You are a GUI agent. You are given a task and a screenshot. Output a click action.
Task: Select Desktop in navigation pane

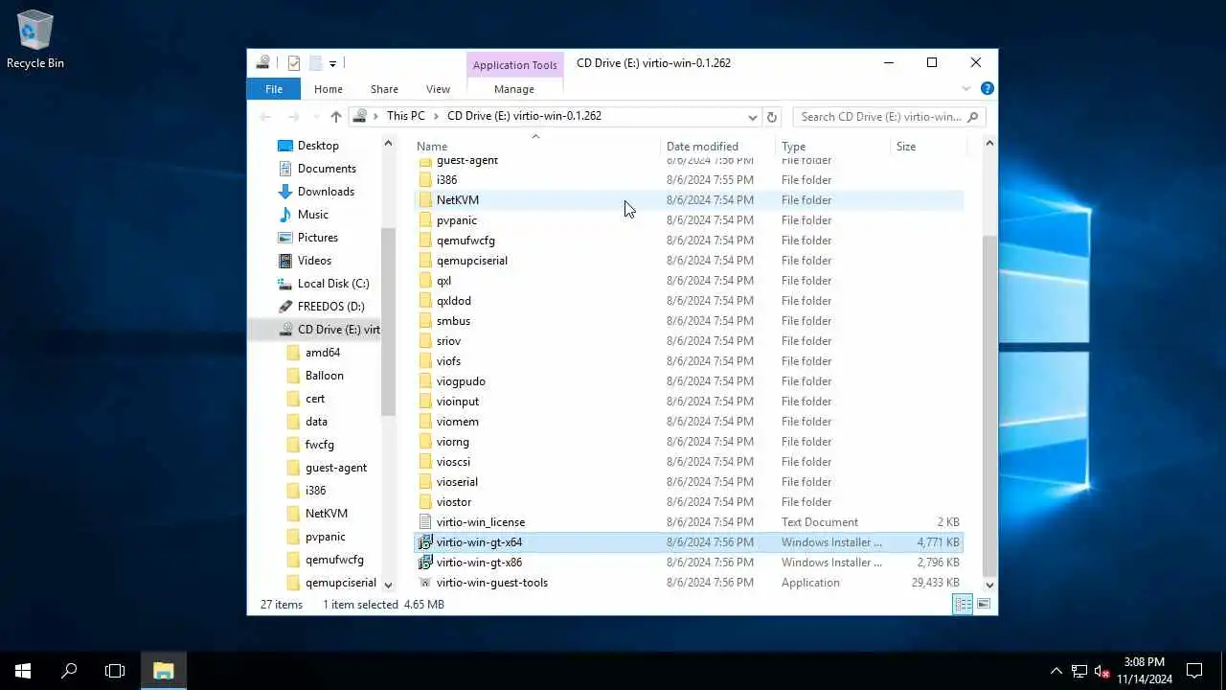coord(318,146)
